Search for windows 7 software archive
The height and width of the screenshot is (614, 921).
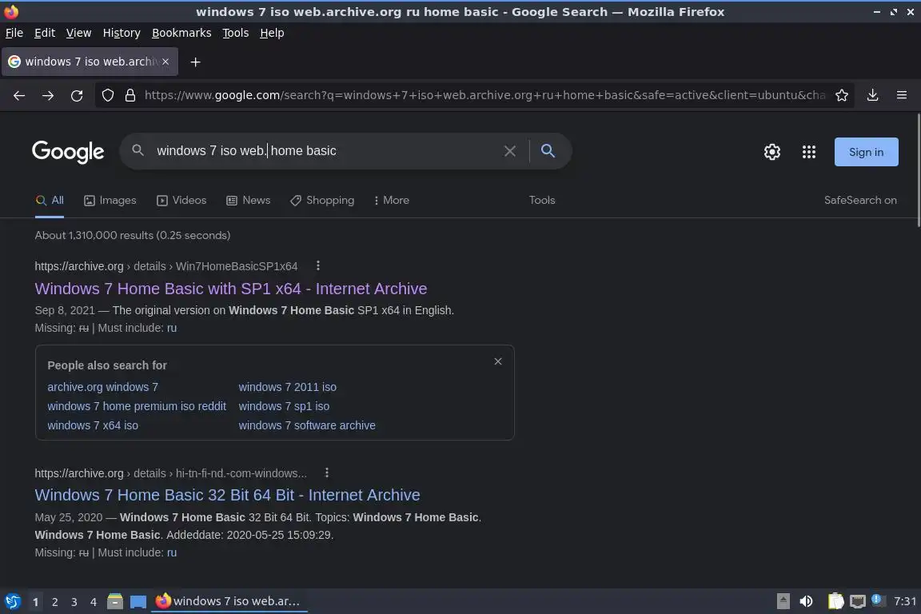pos(307,425)
